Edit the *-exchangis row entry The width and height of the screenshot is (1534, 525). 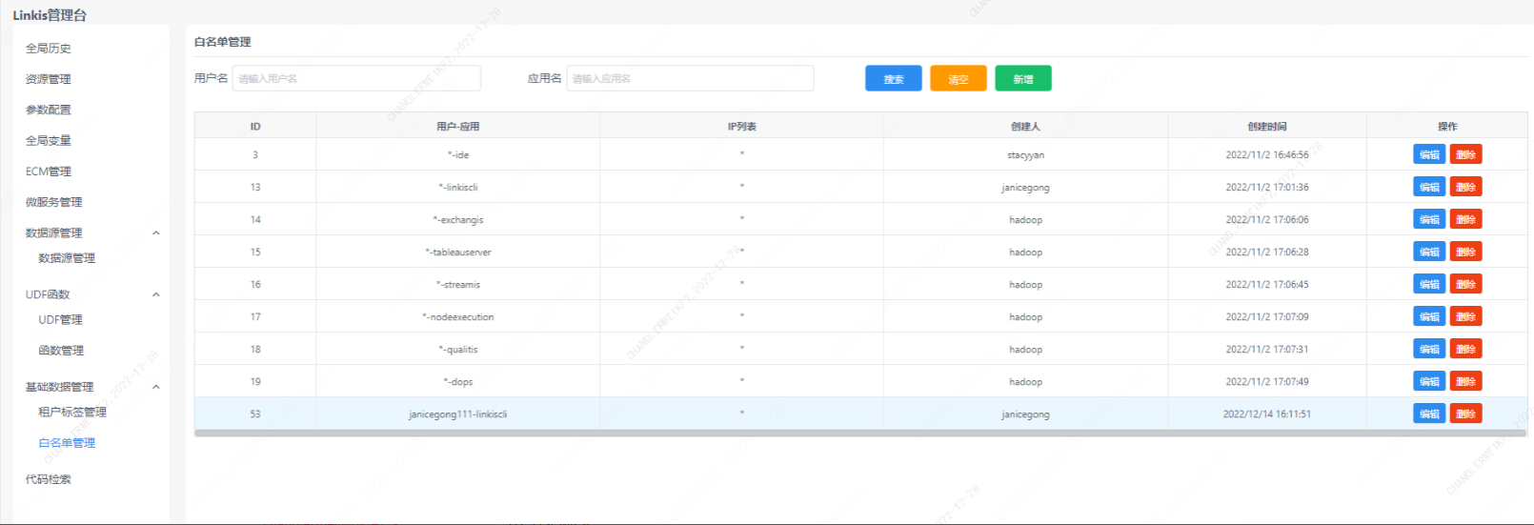pos(1428,220)
